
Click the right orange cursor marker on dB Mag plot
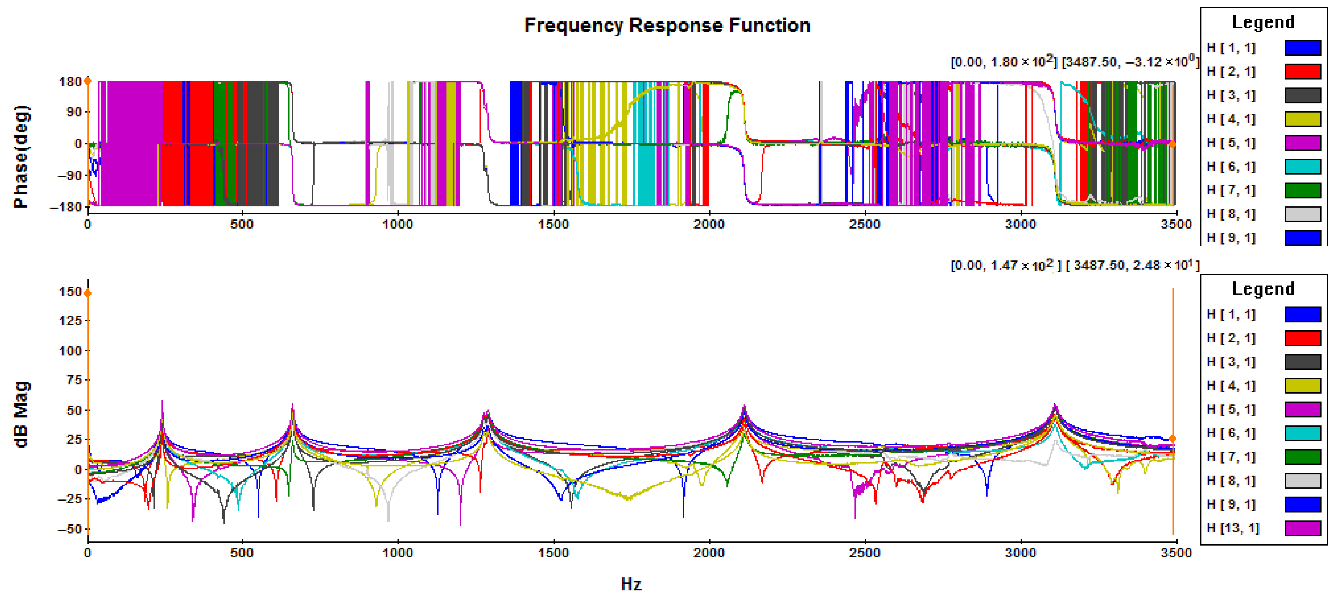(x=1173, y=439)
